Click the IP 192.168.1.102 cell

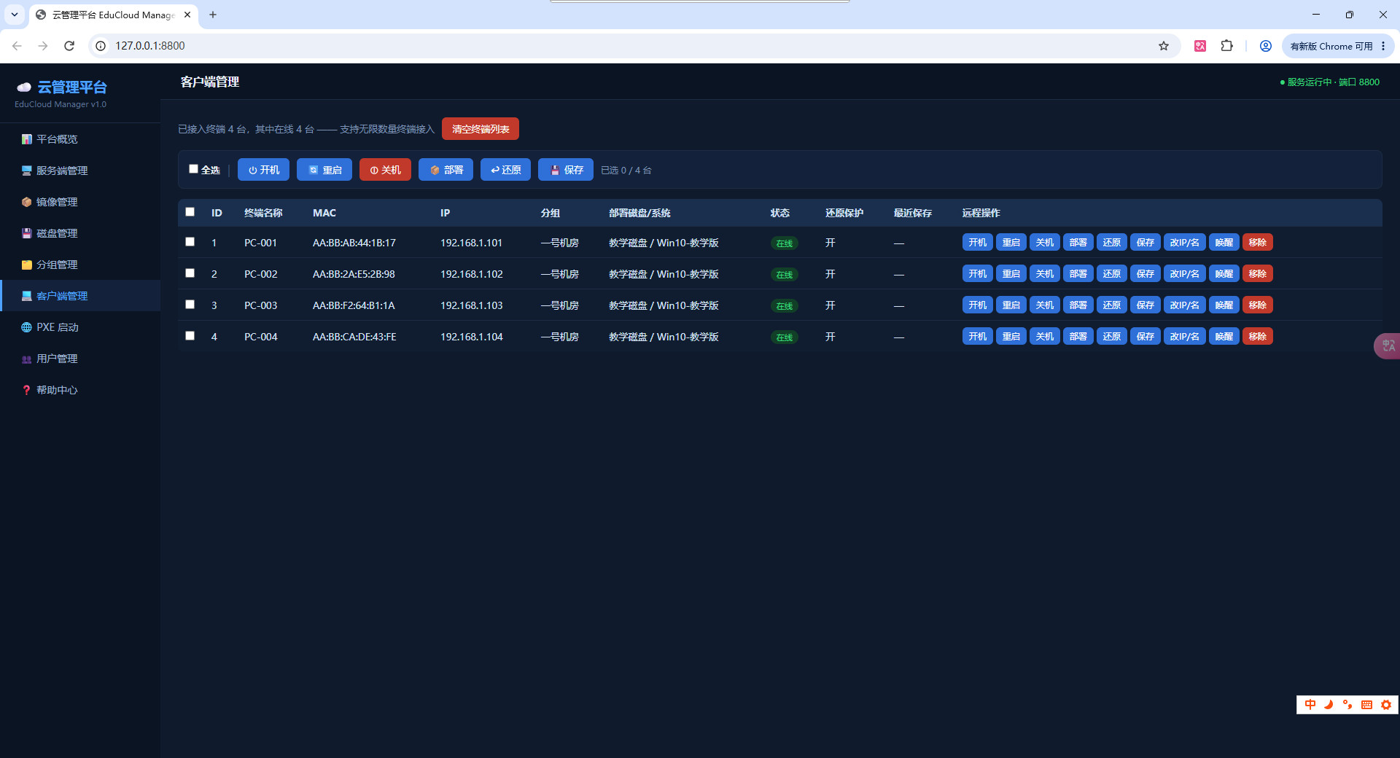[472, 274]
